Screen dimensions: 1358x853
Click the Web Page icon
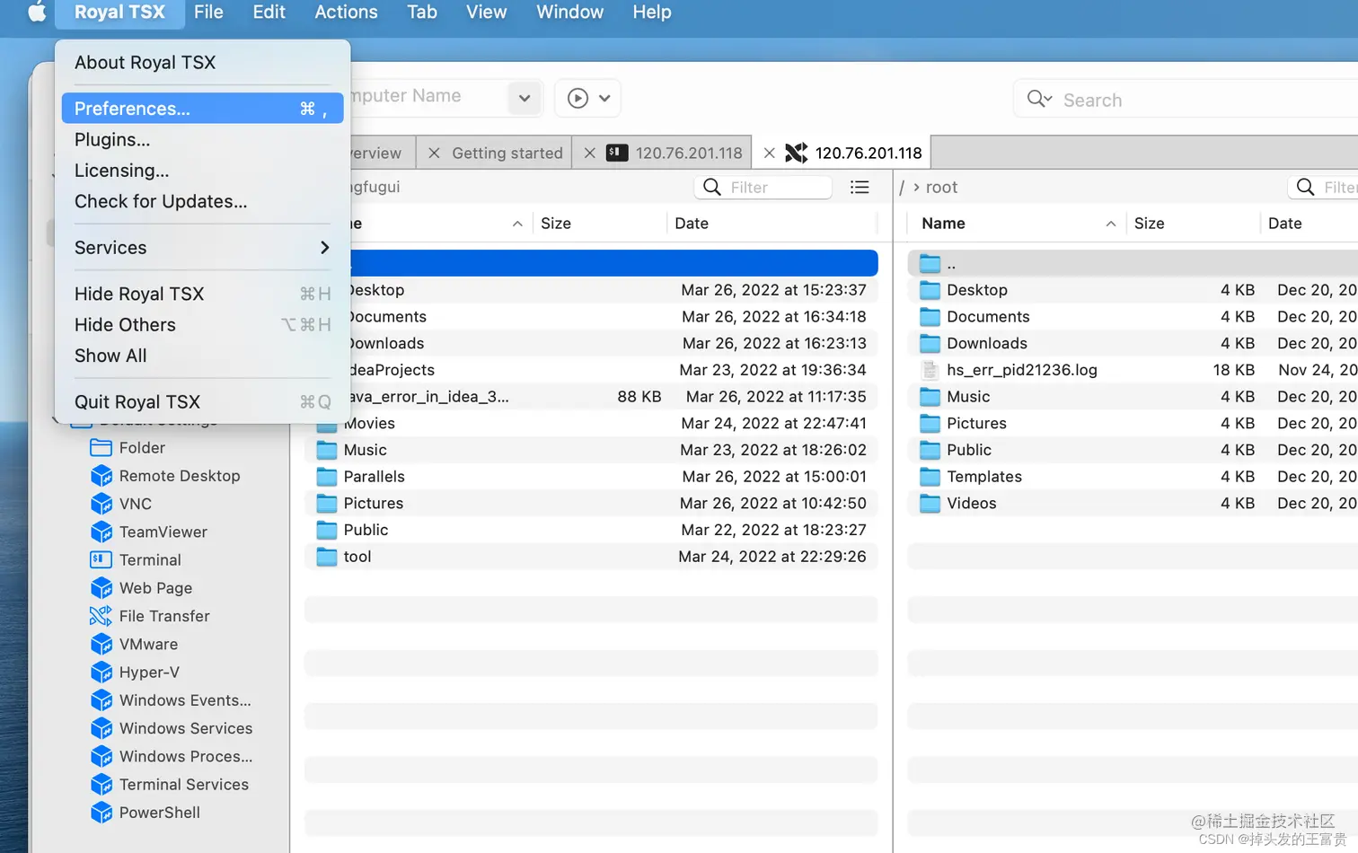(101, 588)
